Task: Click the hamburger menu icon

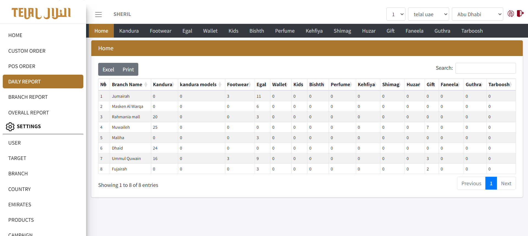Action: pyautogui.click(x=98, y=15)
